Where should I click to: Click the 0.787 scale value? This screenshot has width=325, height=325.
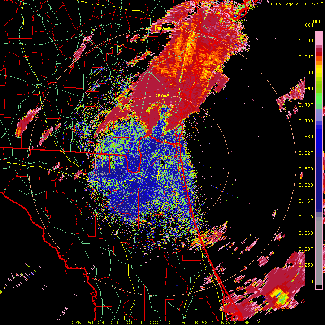(306, 105)
